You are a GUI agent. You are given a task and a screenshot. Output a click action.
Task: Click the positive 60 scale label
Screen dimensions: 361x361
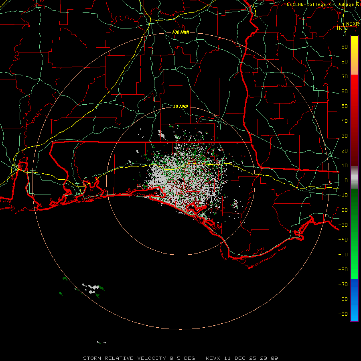345,91
